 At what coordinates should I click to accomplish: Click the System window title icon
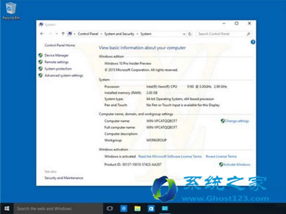pyautogui.click(x=41, y=24)
